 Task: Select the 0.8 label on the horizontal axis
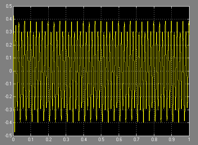click(x=154, y=140)
